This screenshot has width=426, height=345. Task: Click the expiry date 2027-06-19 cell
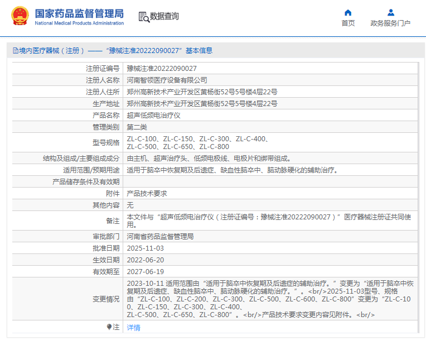(145, 272)
